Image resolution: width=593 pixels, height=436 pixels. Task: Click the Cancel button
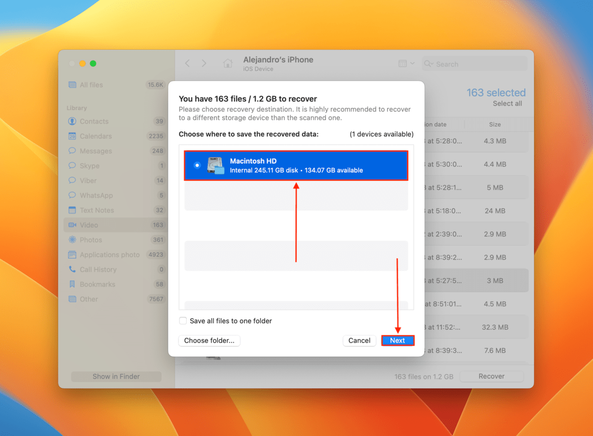[359, 340]
